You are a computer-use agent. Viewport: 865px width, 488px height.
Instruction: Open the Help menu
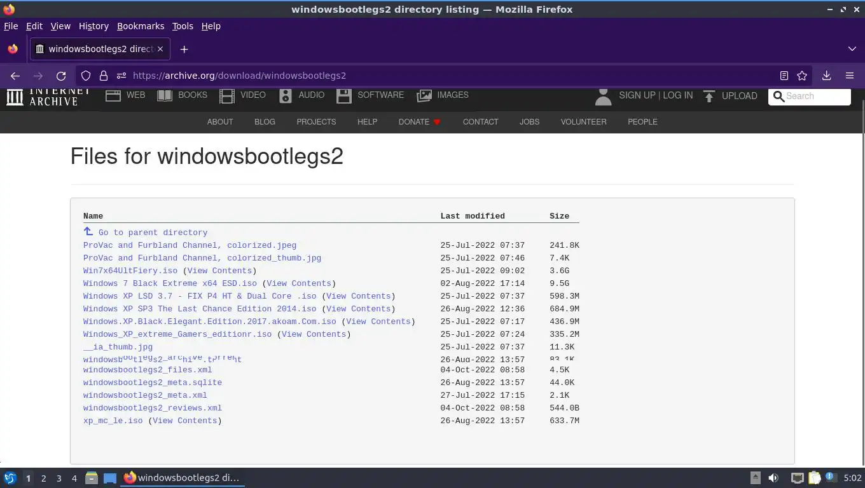click(211, 26)
